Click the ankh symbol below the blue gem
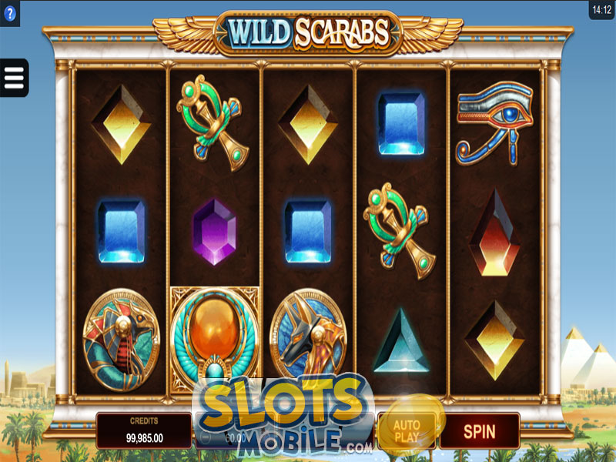Screen dimensions: 616x462 pyautogui.click(x=400, y=231)
